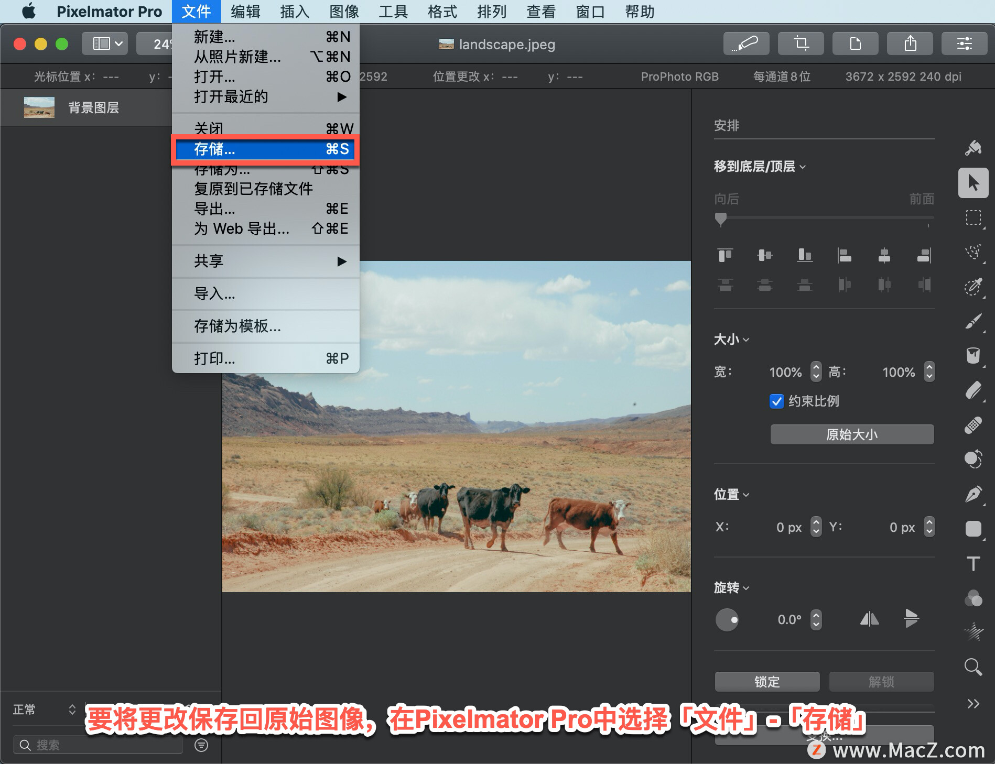Select the Type text tool

[x=974, y=563]
